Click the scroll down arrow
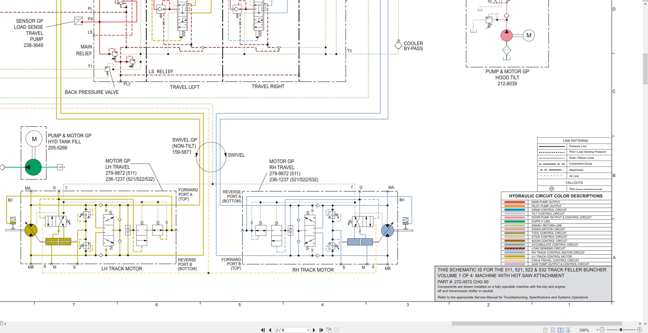 [x=645, y=324]
